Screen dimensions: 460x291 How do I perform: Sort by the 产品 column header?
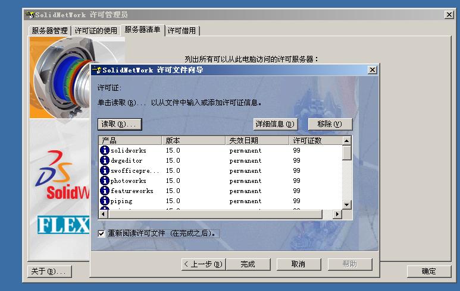130,141
